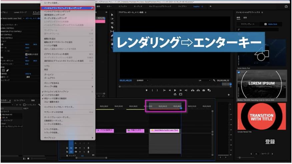Click Add Marker in Program monitor

147,90
